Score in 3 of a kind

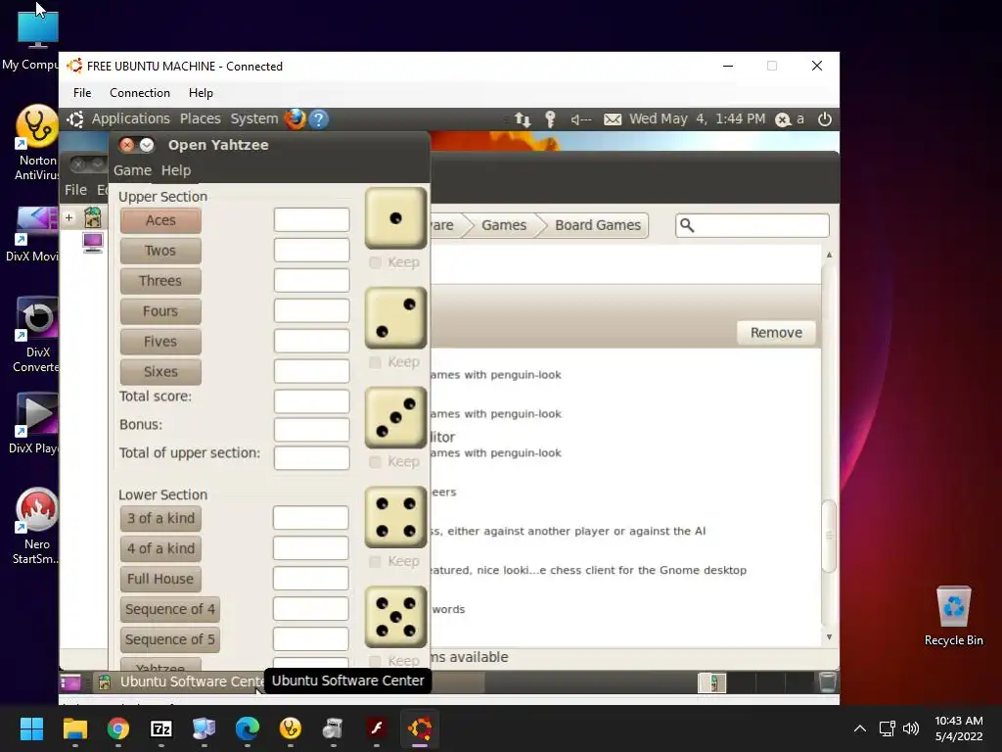pos(160,519)
